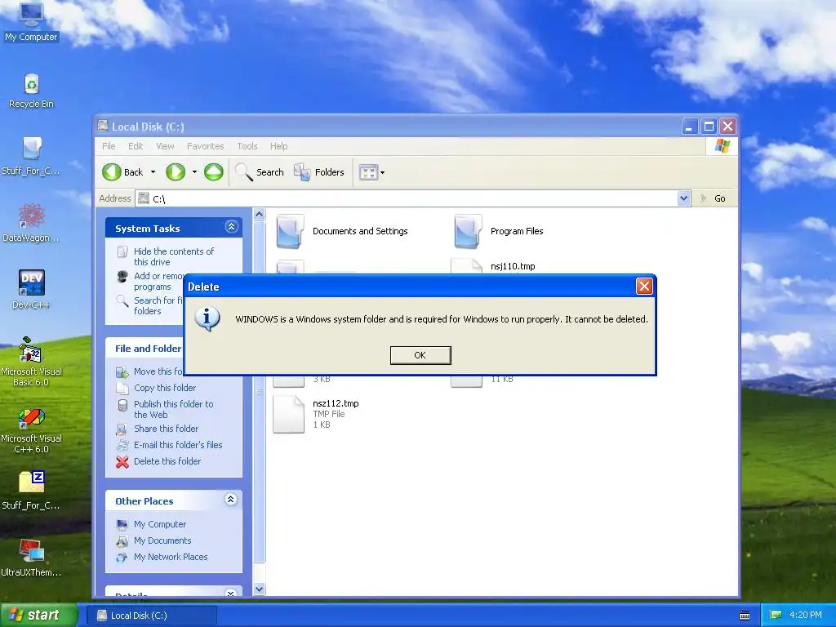Viewport: 836px width, 627px height.
Task: Click the Windows flag logo in Explorer
Action: point(723,145)
